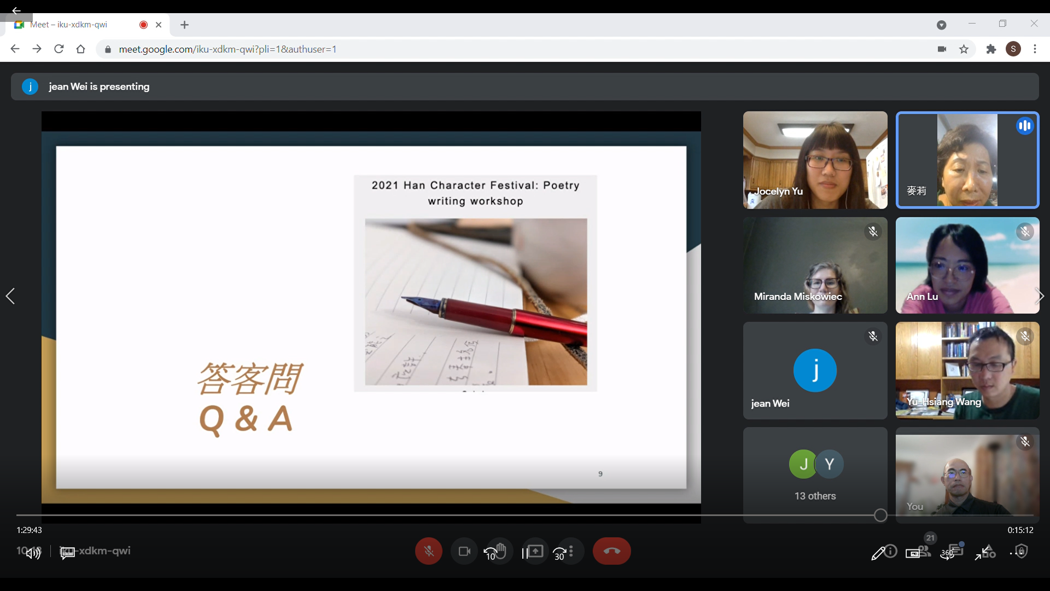The height and width of the screenshot is (591, 1050).
Task: Unmute the red microphone button
Action: pos(429,552)
